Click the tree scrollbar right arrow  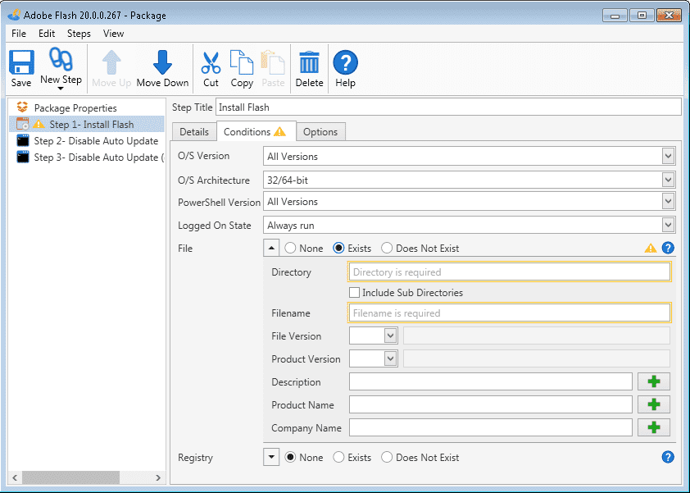click(x=158, y=477)
